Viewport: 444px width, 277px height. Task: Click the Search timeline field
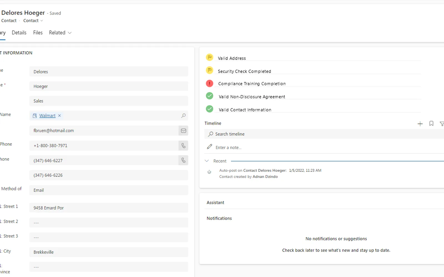pyautogui.click(x=324, y=134)
